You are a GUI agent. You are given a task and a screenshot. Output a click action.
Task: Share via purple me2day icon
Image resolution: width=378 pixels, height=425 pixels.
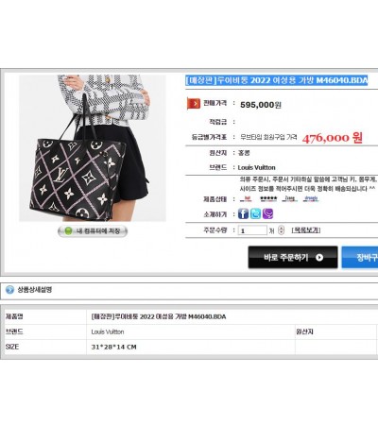pos(267,214)
